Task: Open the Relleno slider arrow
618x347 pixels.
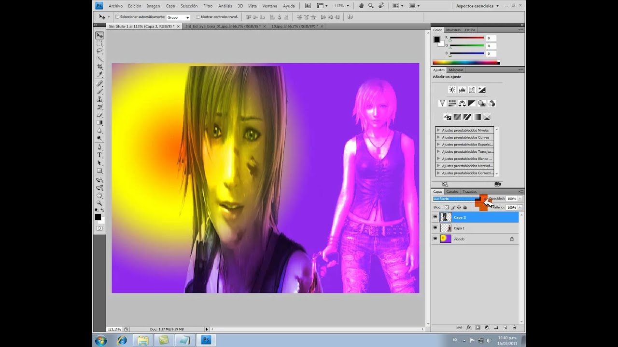Action: (x=520, y=207)
